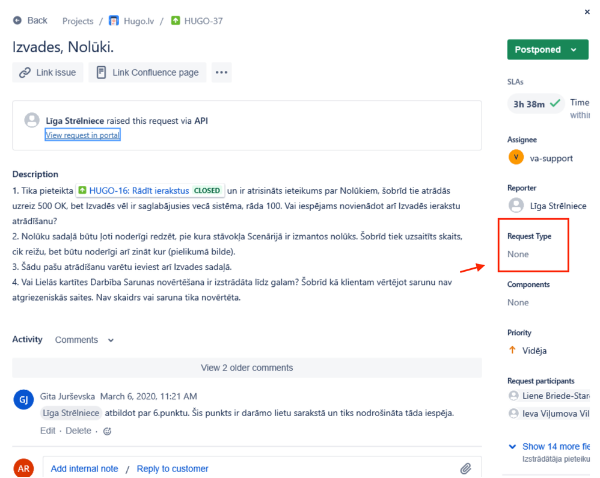Screen dimensions: 600x478
Task: Click the CLOSED status lozenge
Action: point(207,191)
